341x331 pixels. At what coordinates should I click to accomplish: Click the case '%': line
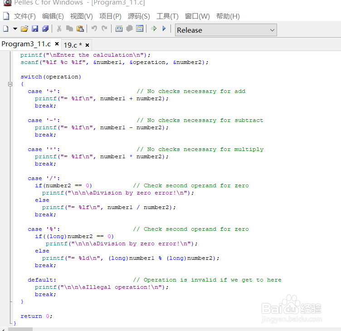(x=44, y=229)
